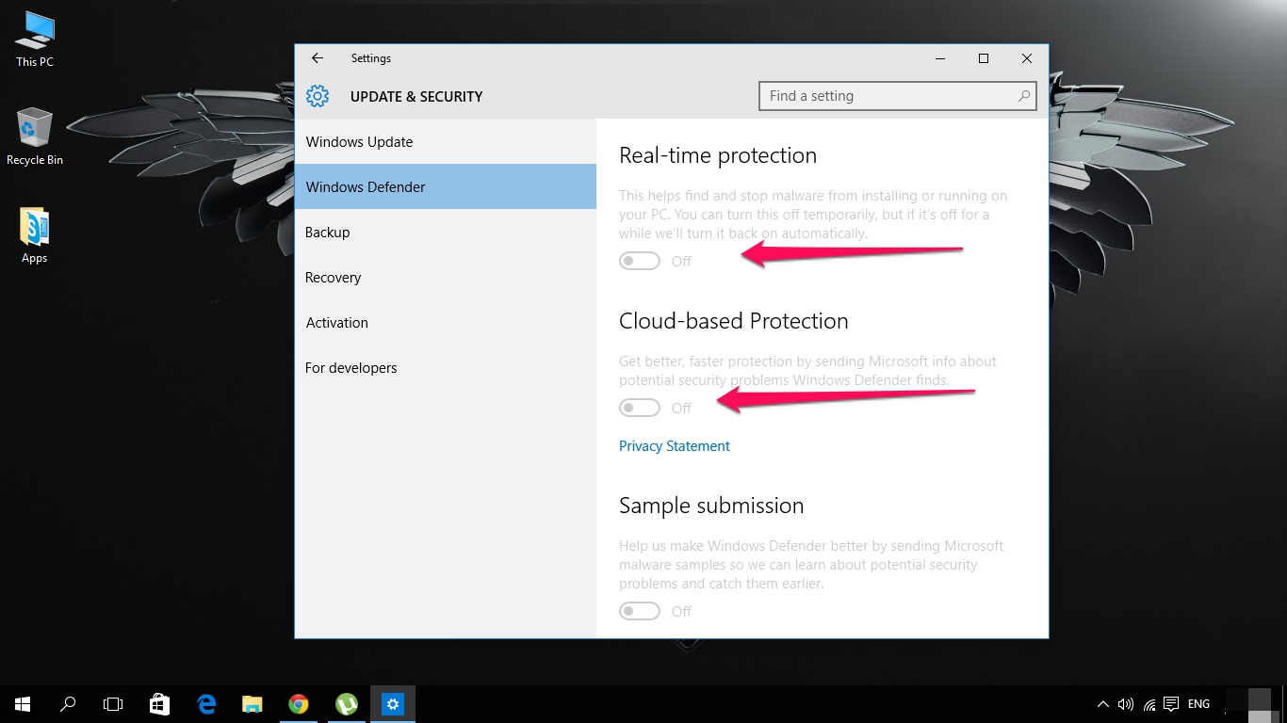Click the volume icon in system tray
Screen dimensions: 1287x723
coord(1125,703)
